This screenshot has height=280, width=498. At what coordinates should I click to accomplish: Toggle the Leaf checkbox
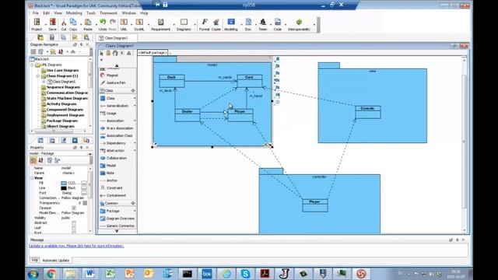coord(74,228)
